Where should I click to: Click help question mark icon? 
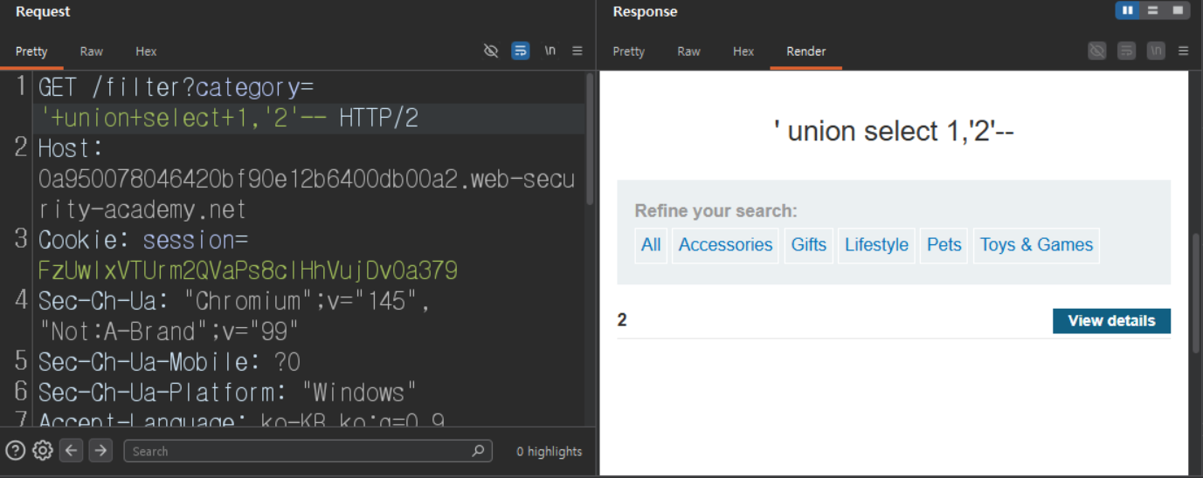click(15, 451)
